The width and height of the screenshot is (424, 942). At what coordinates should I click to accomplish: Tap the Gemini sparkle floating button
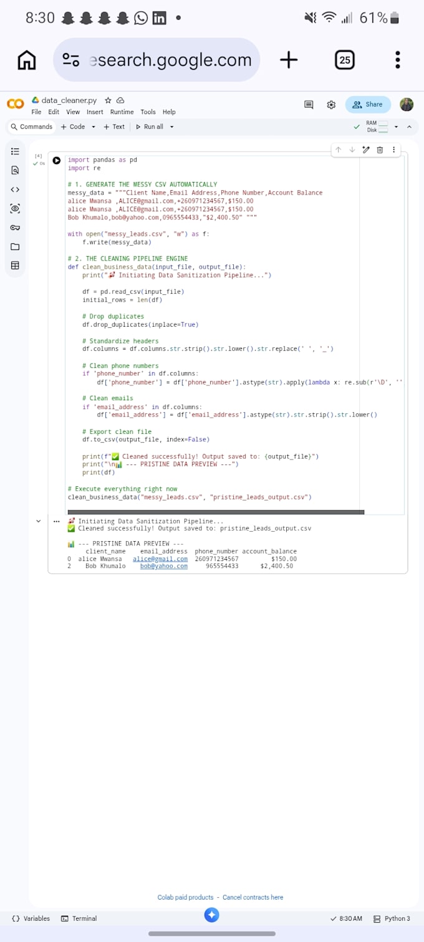[212, 915]
